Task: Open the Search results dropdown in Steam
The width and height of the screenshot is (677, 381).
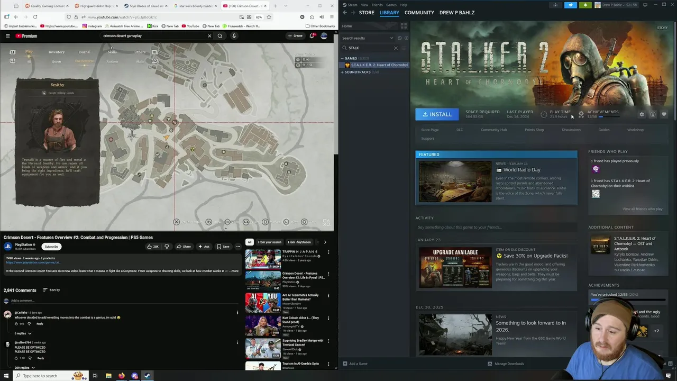Action: (368, 38)
